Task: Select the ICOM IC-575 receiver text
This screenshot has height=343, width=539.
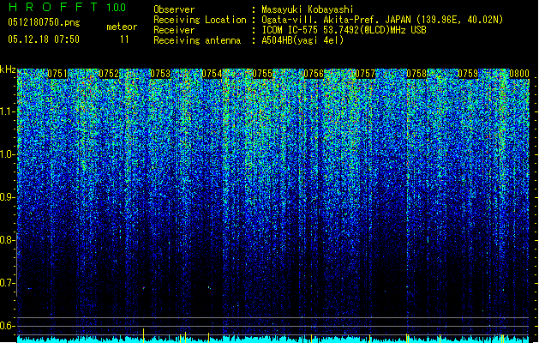Action: (x=344, y=30)
